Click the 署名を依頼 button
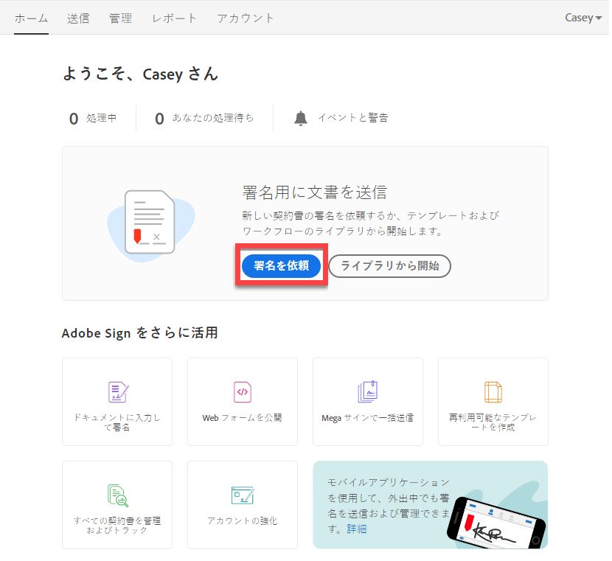612x561 pixels. click(x=281, y=265)
